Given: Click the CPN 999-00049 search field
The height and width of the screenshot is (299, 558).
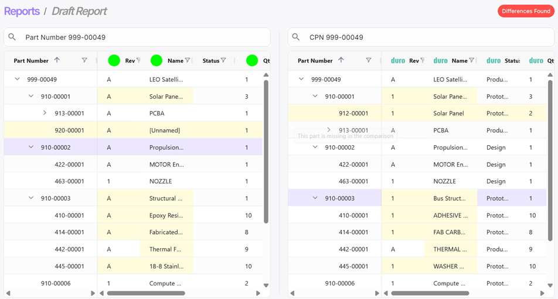Looking at the screenshot, I should [428, 37].
